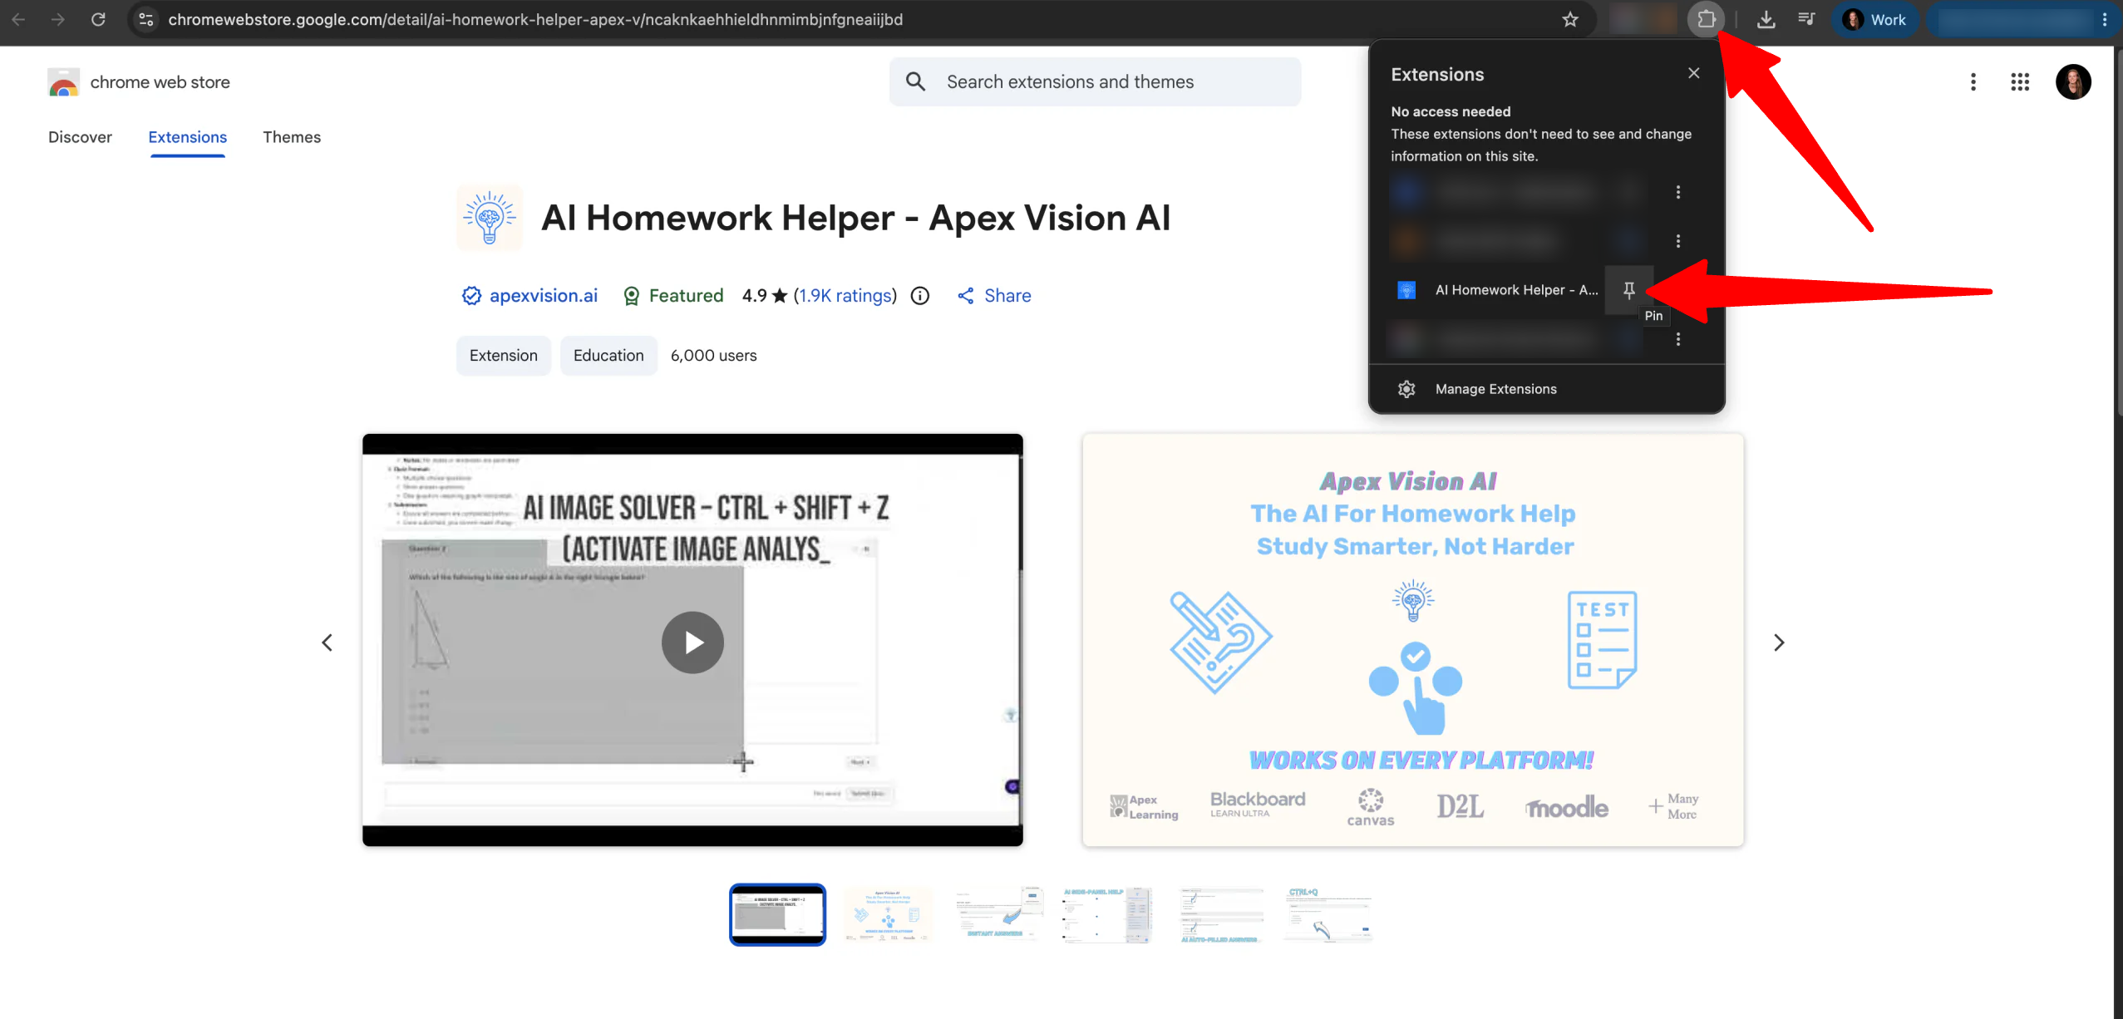The image size is (2123, 1019).
Task: Open Chrome's three-dot menu
Action: point(2105,19)
